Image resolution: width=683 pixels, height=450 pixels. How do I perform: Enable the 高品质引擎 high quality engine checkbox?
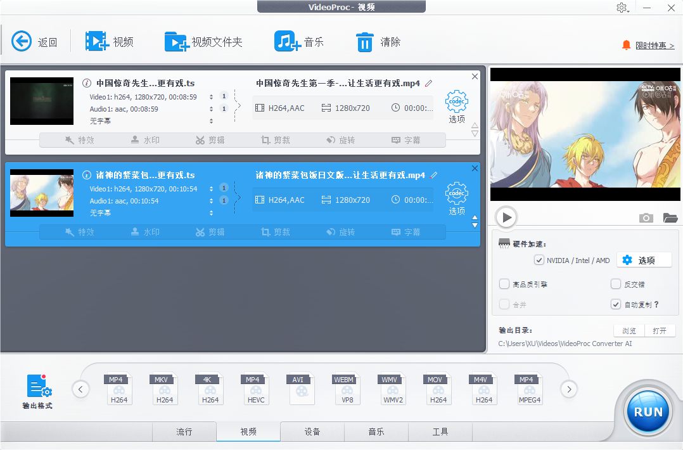504,284
